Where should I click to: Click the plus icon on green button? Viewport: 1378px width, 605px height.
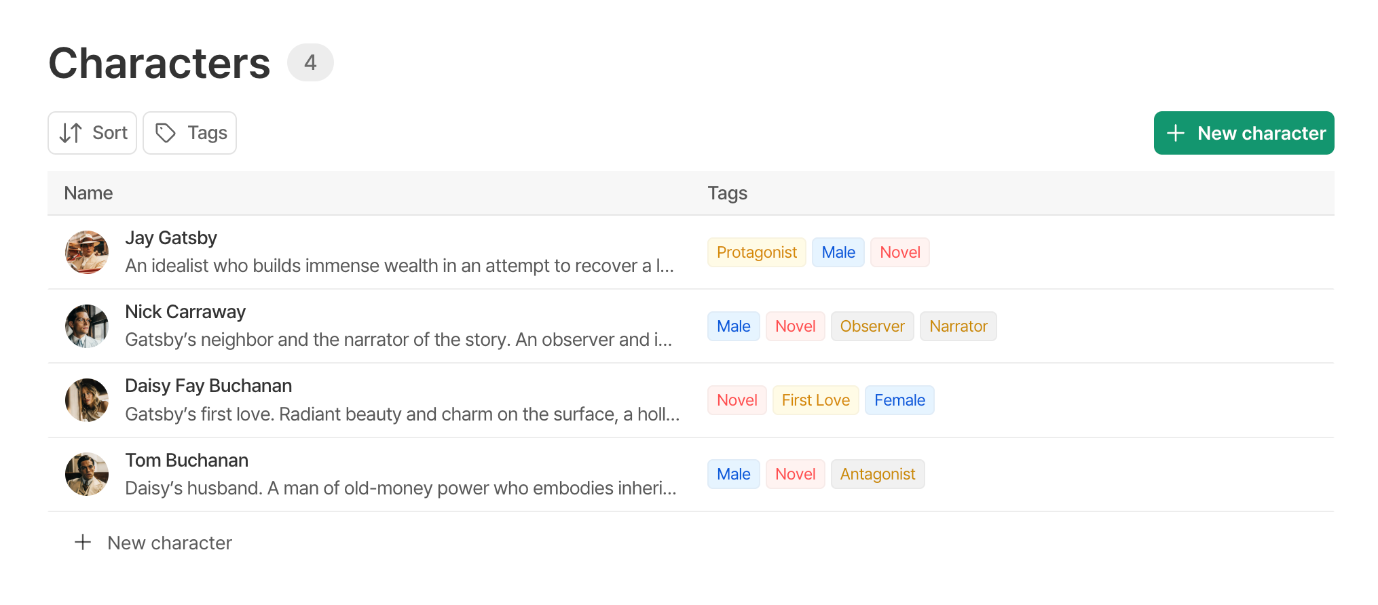point(1176,133)
